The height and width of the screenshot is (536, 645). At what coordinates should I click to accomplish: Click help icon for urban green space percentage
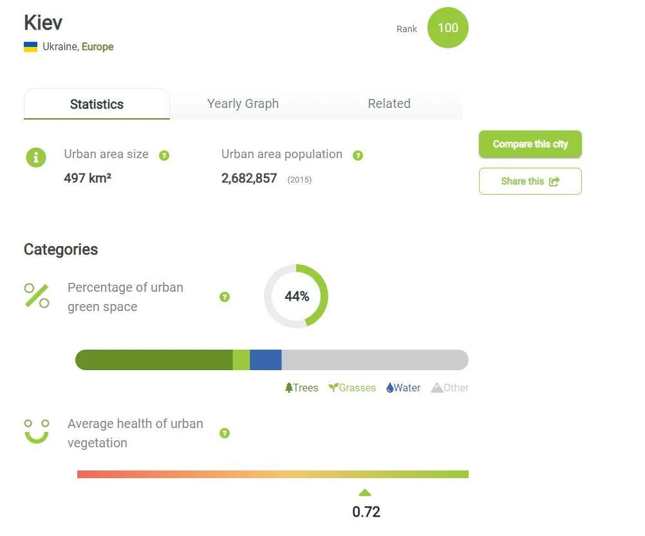click(x=225, y=297)
